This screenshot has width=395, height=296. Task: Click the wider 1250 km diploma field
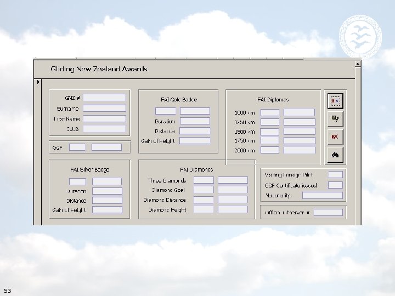click(x=300, y=122)
